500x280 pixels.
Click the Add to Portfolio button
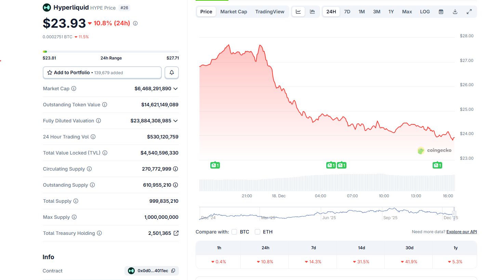click(x=102, y=72)
